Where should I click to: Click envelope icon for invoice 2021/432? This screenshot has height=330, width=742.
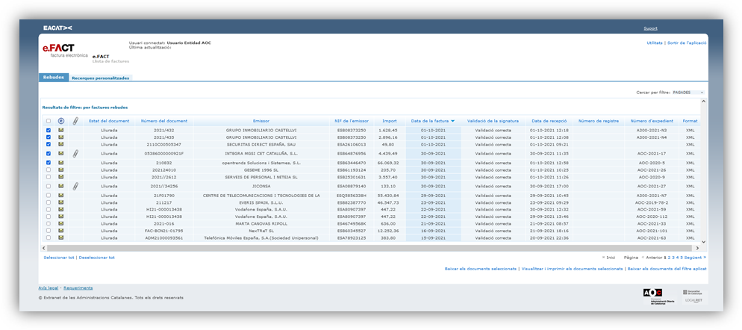click(x=61, y=130)
